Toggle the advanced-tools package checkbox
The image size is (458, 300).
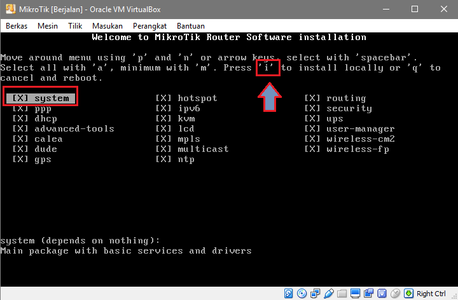(20, 128)
